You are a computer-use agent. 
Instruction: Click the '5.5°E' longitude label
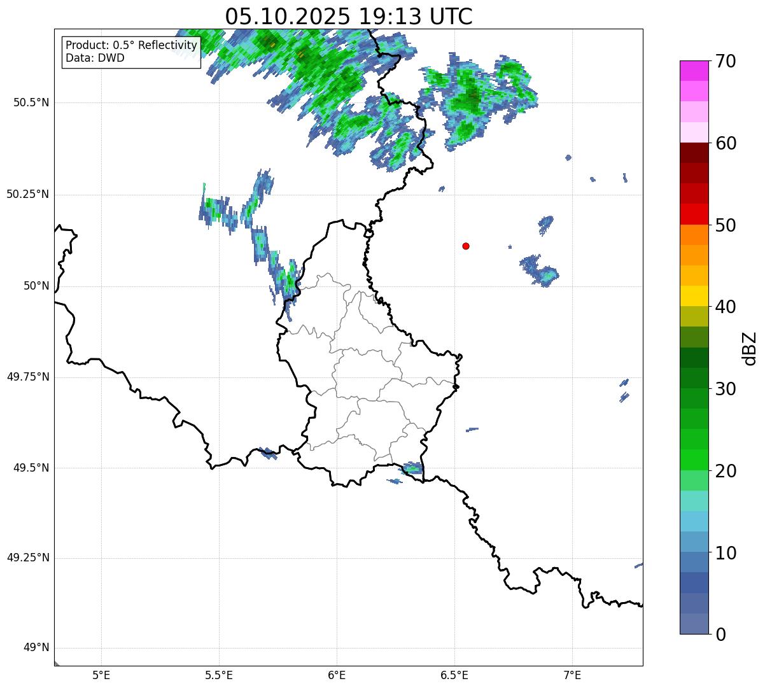tap(219, 675)
